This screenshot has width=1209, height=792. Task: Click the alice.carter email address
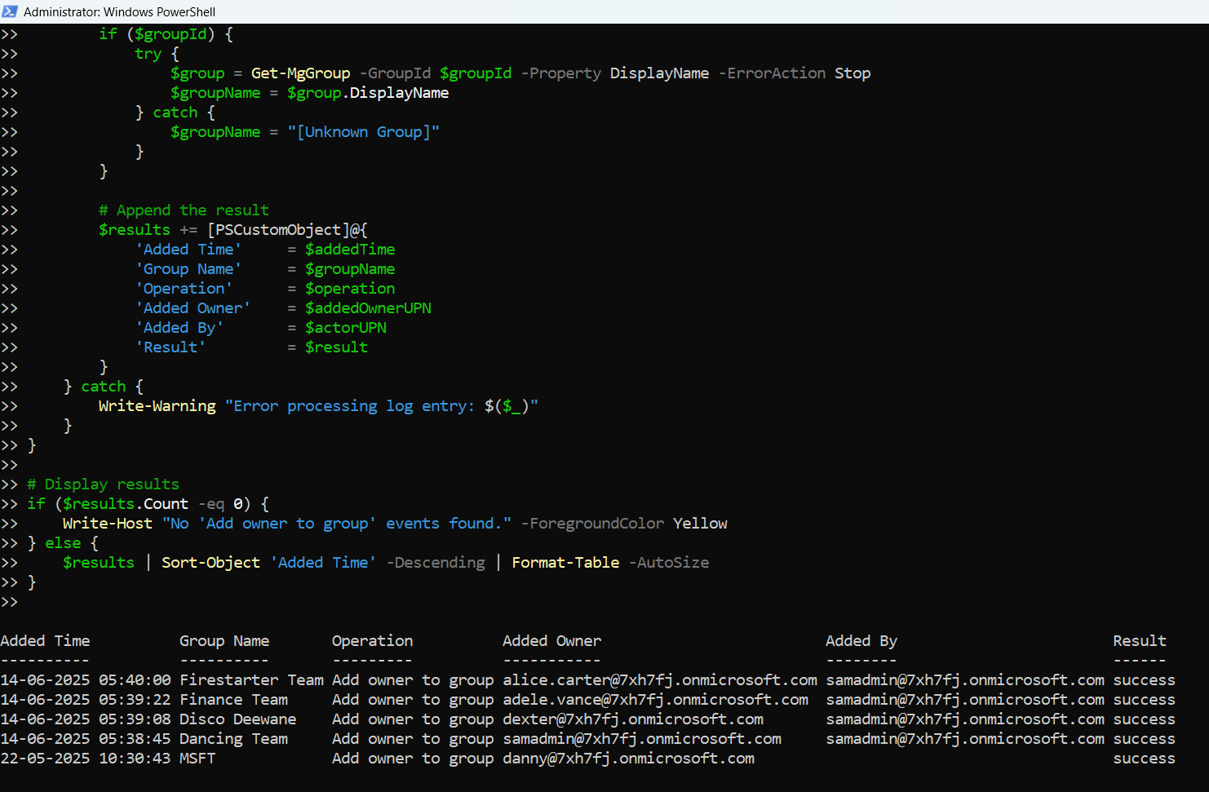[x=659, y=680]
